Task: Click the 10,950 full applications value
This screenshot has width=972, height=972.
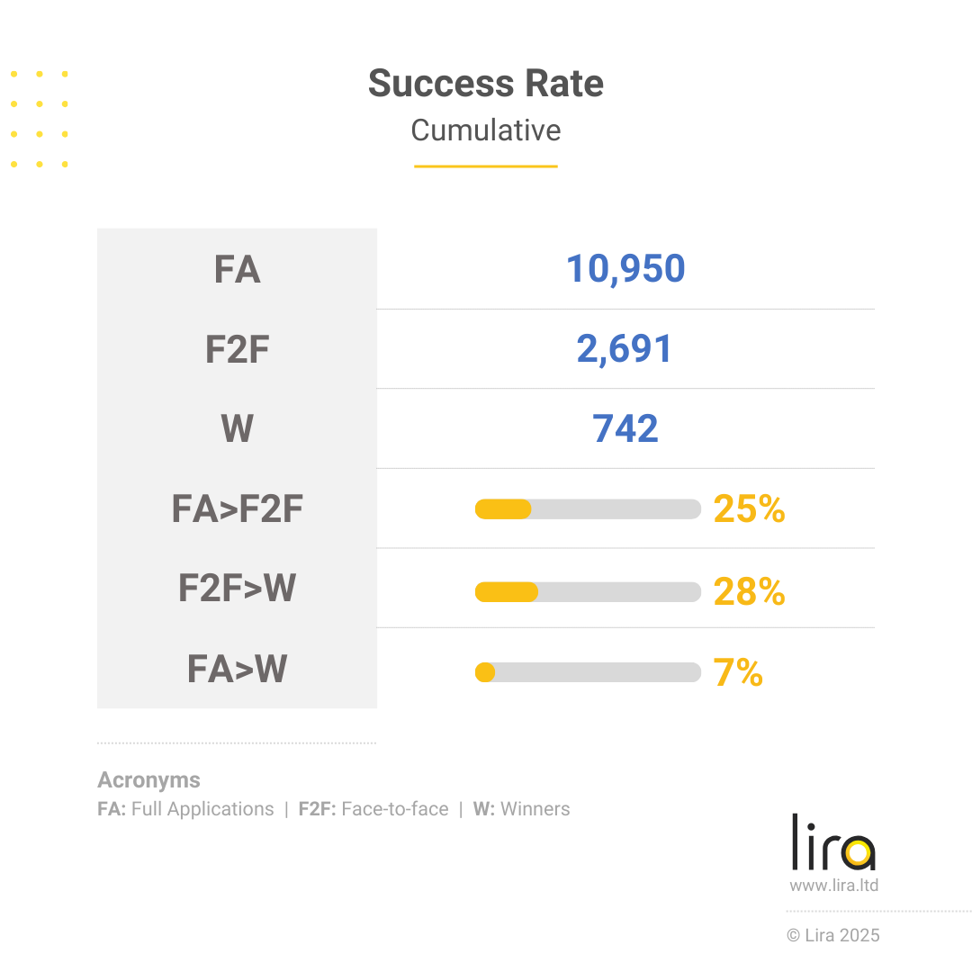Action: coord(625,269)
